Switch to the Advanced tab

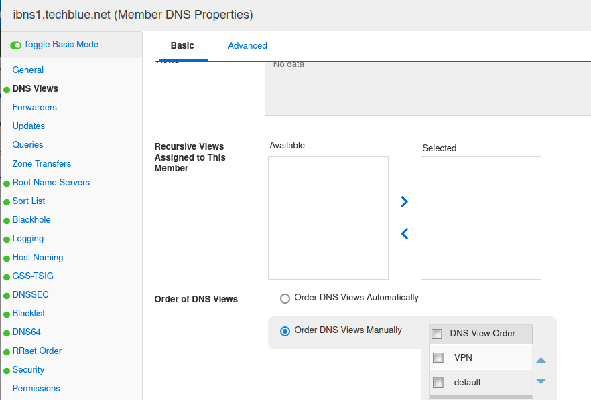247,45
